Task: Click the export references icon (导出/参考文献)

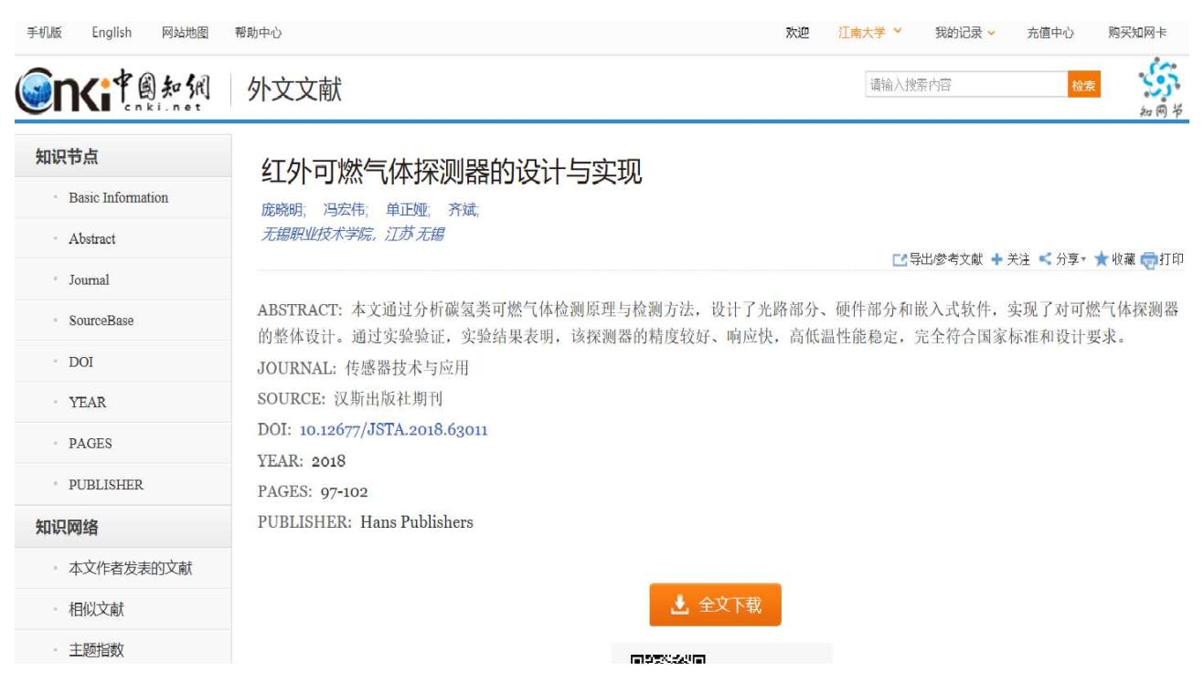Action: (x=898, y=259)
